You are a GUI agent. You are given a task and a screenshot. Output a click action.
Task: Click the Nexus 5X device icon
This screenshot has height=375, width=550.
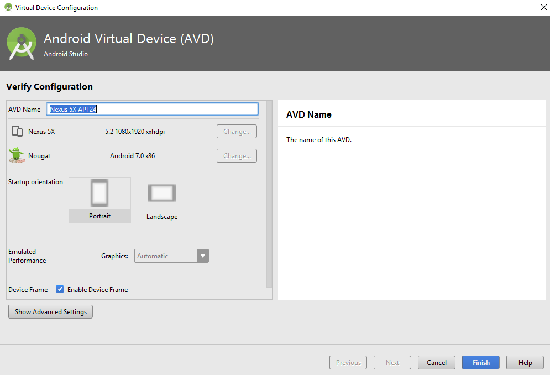(17, 131)
